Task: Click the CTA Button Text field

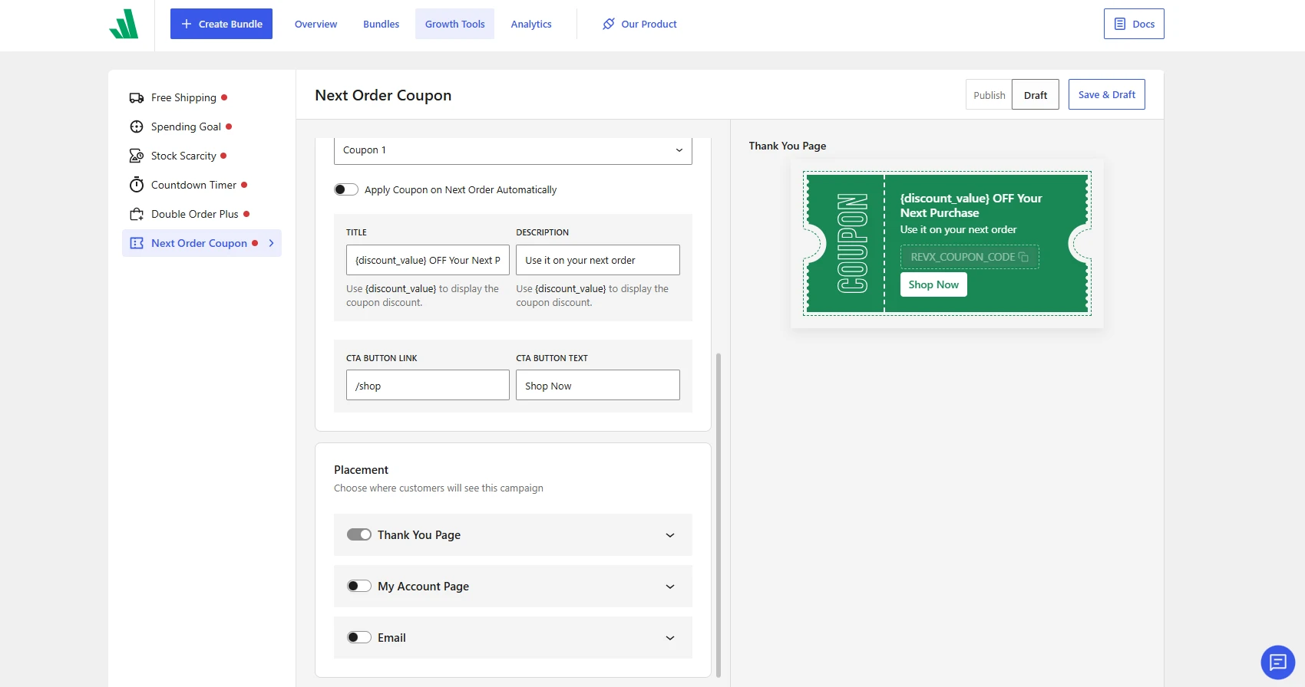Action: (598, 385)
